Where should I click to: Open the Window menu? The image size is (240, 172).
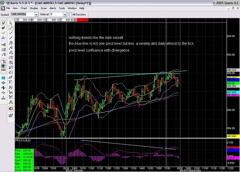(72, 8)
